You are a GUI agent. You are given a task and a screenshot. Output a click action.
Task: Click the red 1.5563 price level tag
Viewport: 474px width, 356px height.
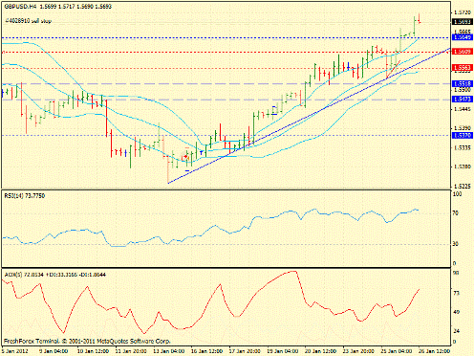pos(463,68)
